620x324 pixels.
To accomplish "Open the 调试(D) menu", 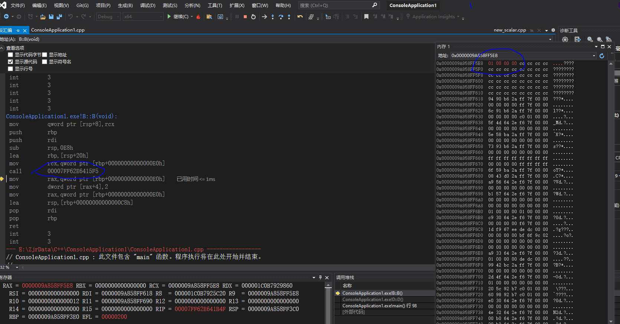I will [x=148, y=6].
